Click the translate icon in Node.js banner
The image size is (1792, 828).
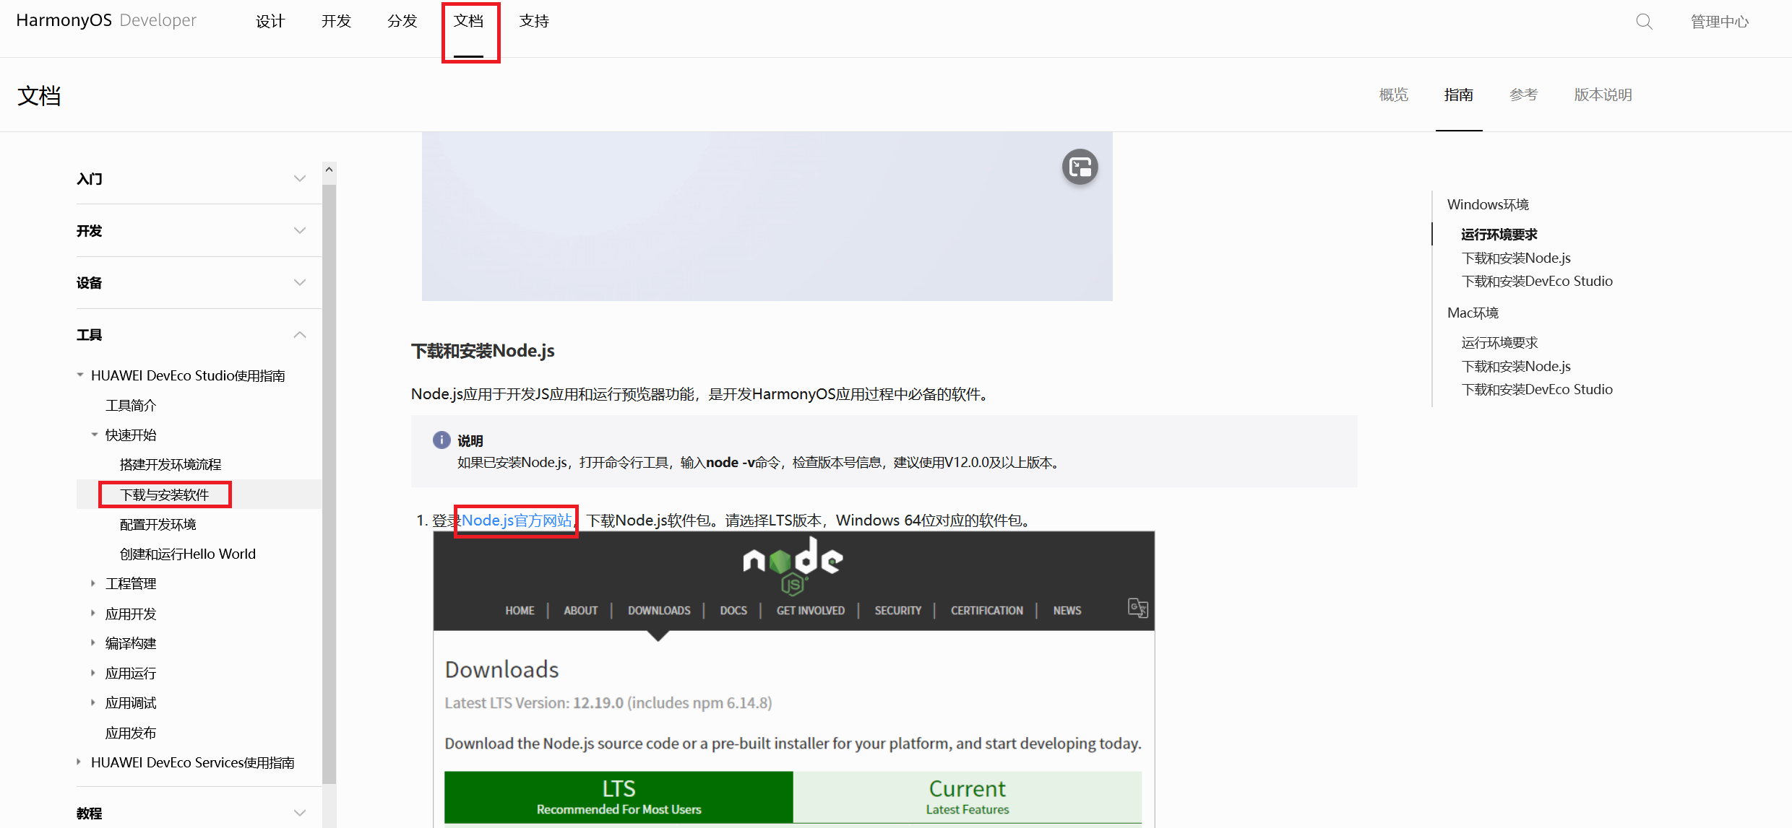click(x=1137, y=608)
